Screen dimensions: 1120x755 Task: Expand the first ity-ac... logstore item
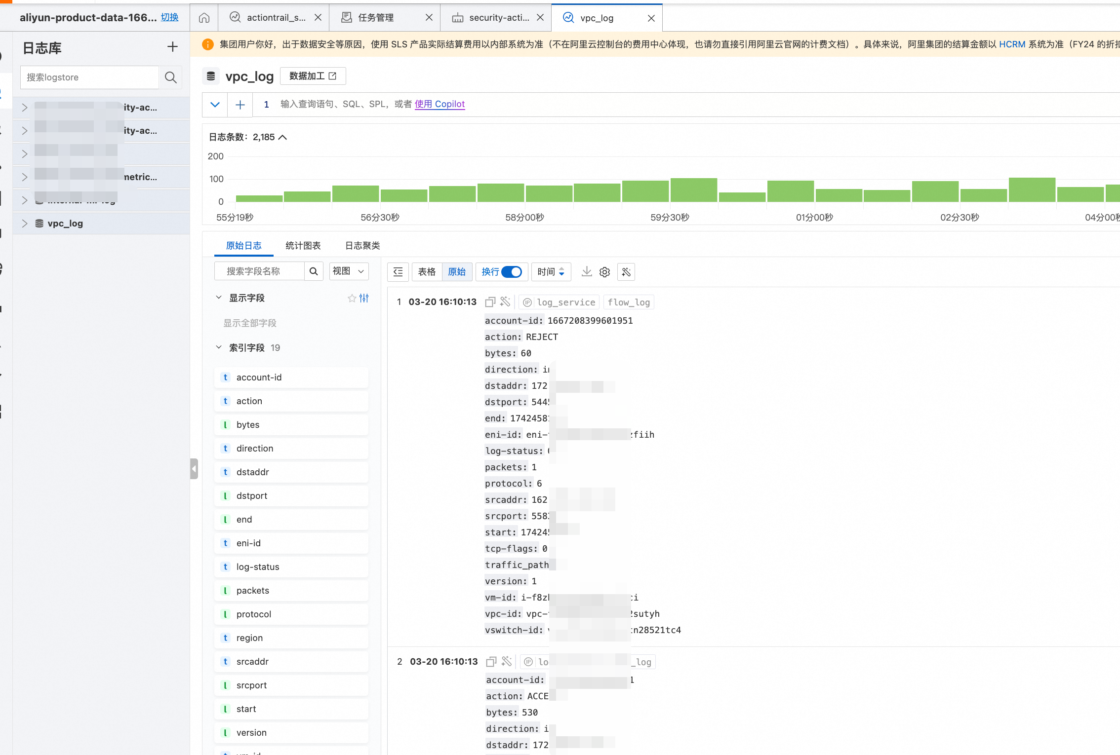pyautogui.click(x=25, y=108)
